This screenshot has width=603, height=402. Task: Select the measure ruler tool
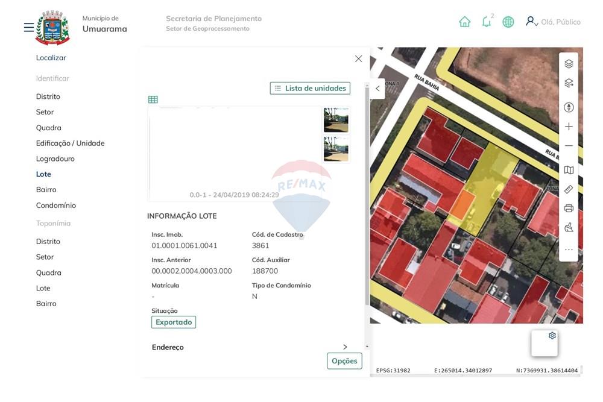[568, 189]
